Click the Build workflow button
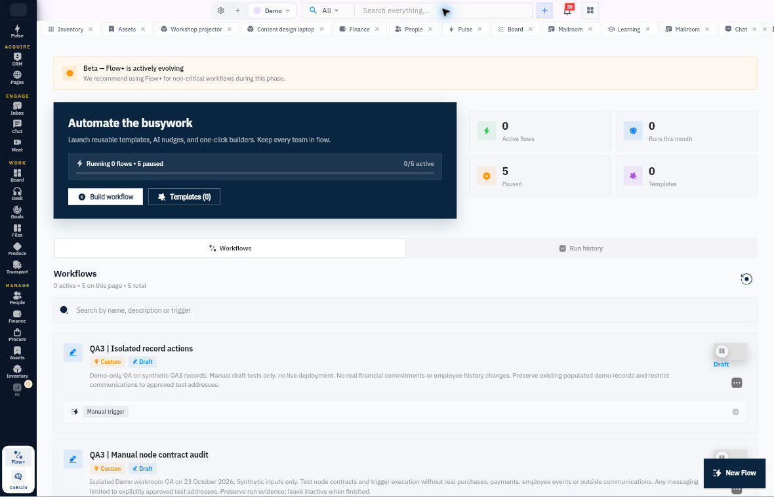Screen dimensions: 774x497 [106, 197]
